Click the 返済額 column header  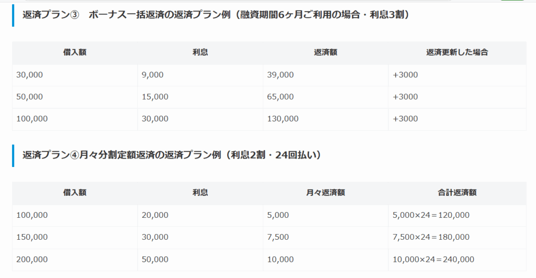(x=326, y=52)
